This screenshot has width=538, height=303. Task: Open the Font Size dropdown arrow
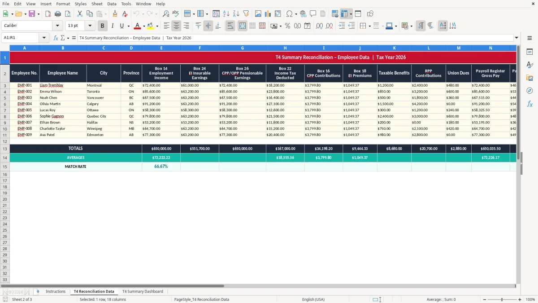(x=90, y=26)
